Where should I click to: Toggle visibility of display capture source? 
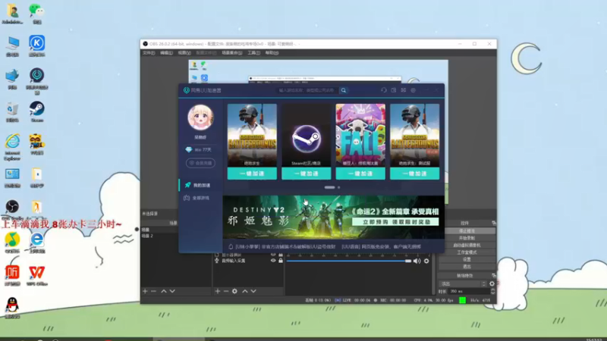(273, 255)
